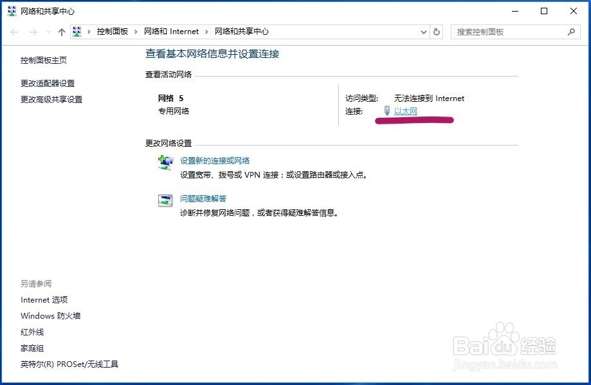Navigate to 网络和 Internet in the breadcrumb

point(172,31)
